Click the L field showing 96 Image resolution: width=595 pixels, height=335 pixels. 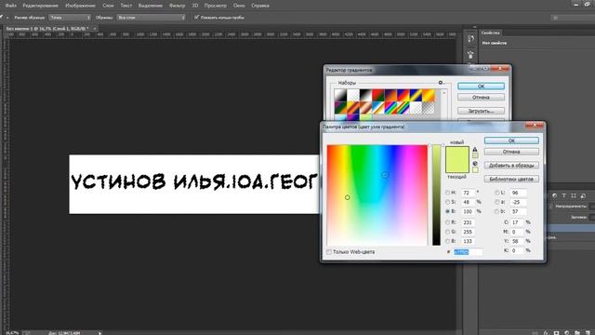[x=518, y=193]
